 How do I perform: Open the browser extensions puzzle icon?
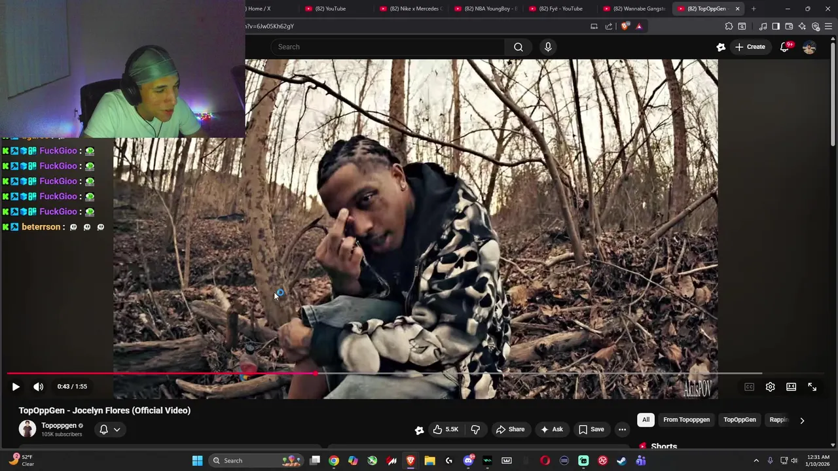(x=729, y=26)
